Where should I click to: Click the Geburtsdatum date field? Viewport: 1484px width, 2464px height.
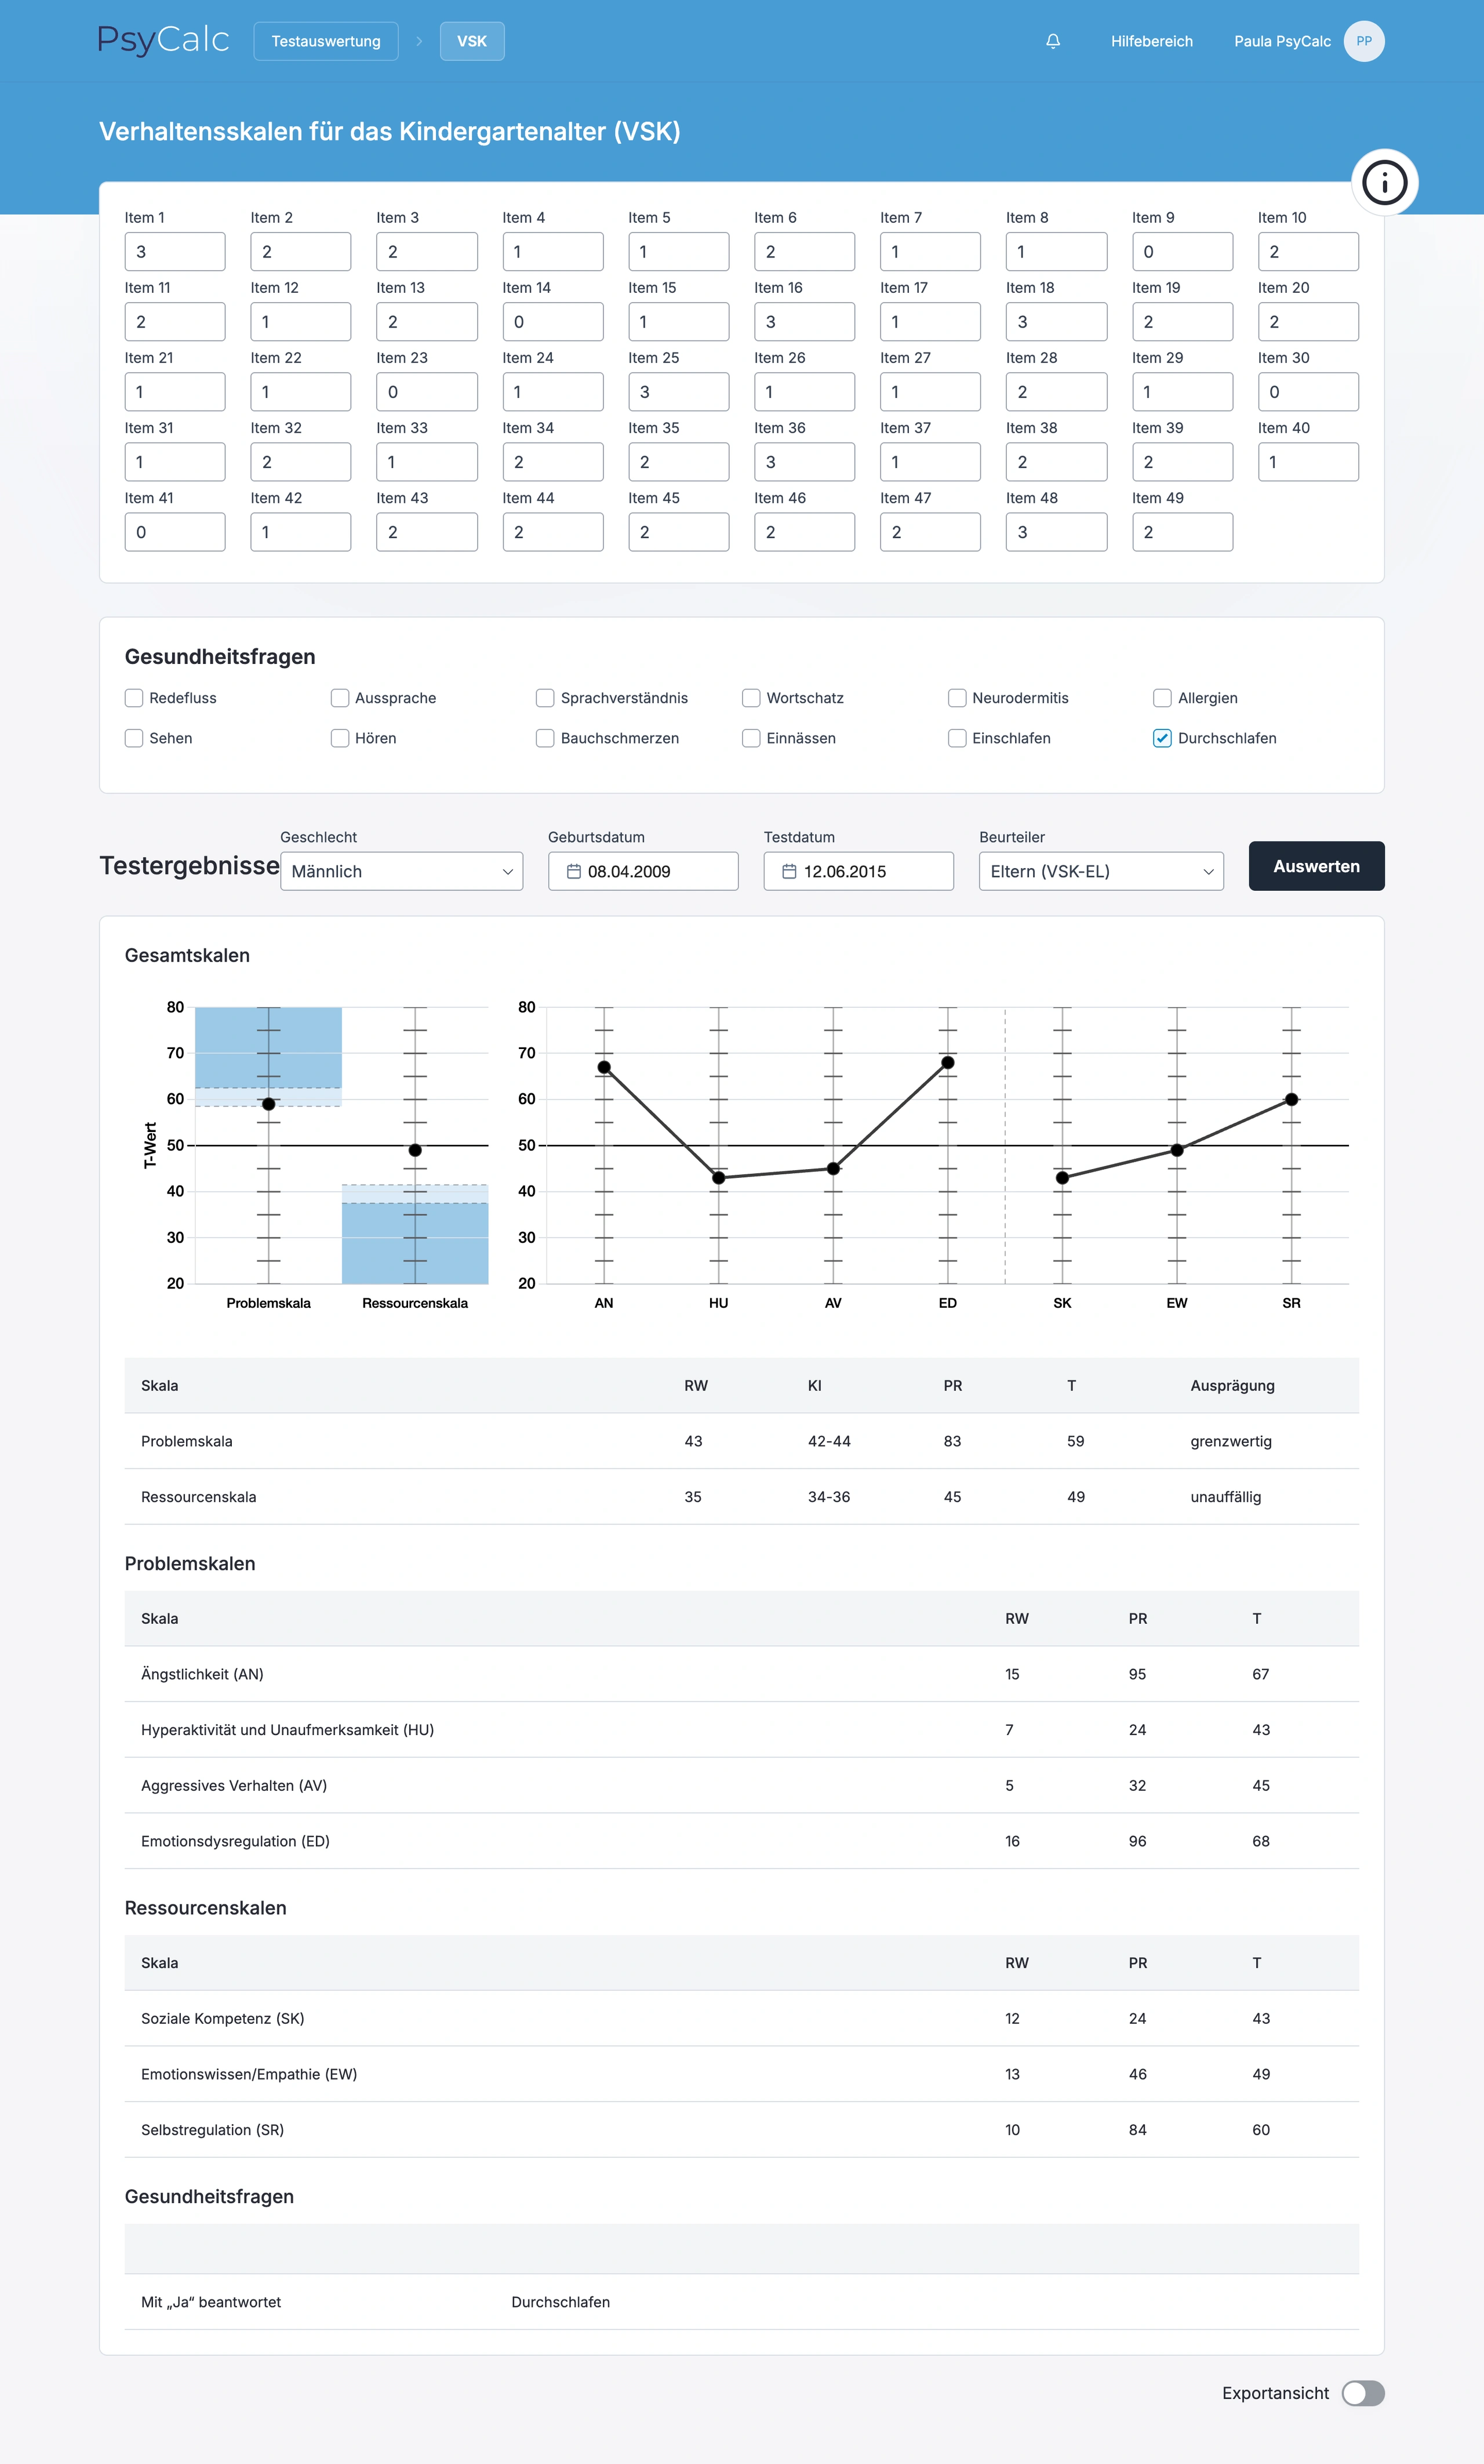(642, 871)
